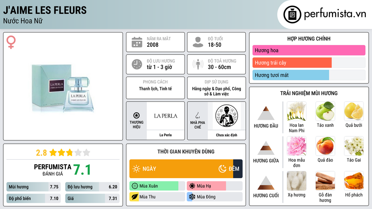372x209 pixels.
Task: Open the La Perla brand name link
Action: (166, 135)
